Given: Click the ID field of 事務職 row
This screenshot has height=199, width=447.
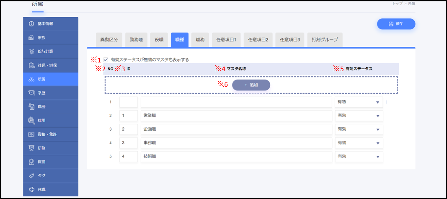Looking at the screenshot, I should 129,143.
